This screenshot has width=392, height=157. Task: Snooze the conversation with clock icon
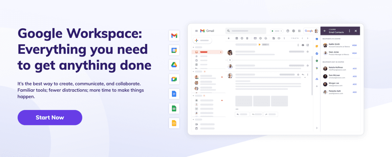260,38
